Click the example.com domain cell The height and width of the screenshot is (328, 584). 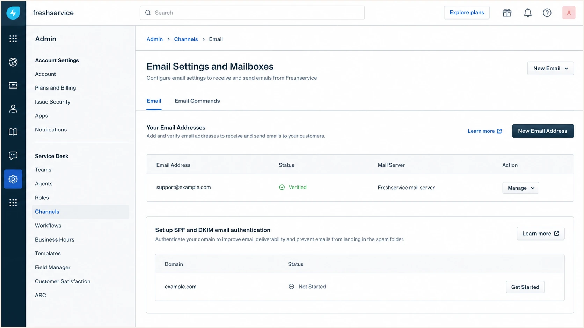click(x=181, y=287)
